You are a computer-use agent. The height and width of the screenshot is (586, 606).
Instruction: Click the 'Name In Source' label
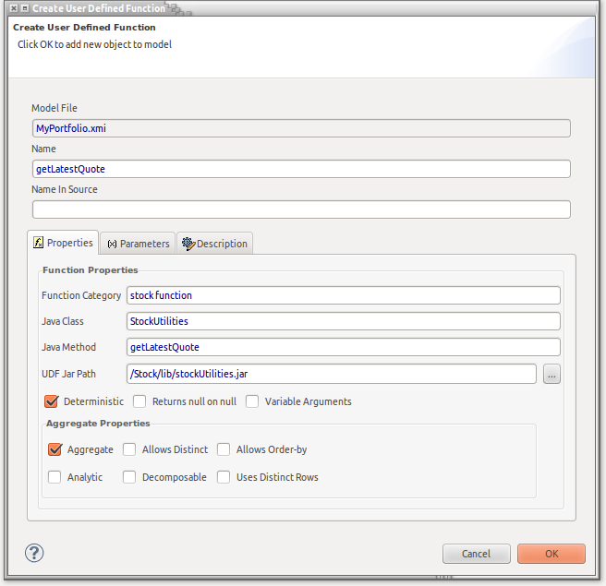[65, 189]
